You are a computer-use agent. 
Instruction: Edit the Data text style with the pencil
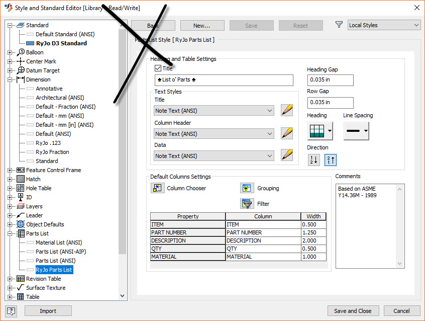click(287, 156)
